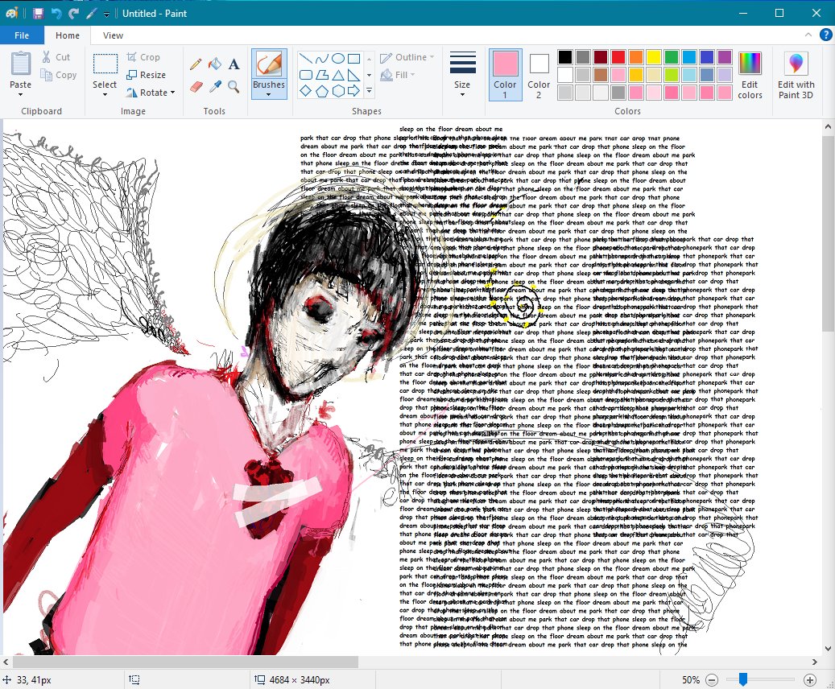
Task: Choose the Right arrow shape
Action: coord(353,91)
